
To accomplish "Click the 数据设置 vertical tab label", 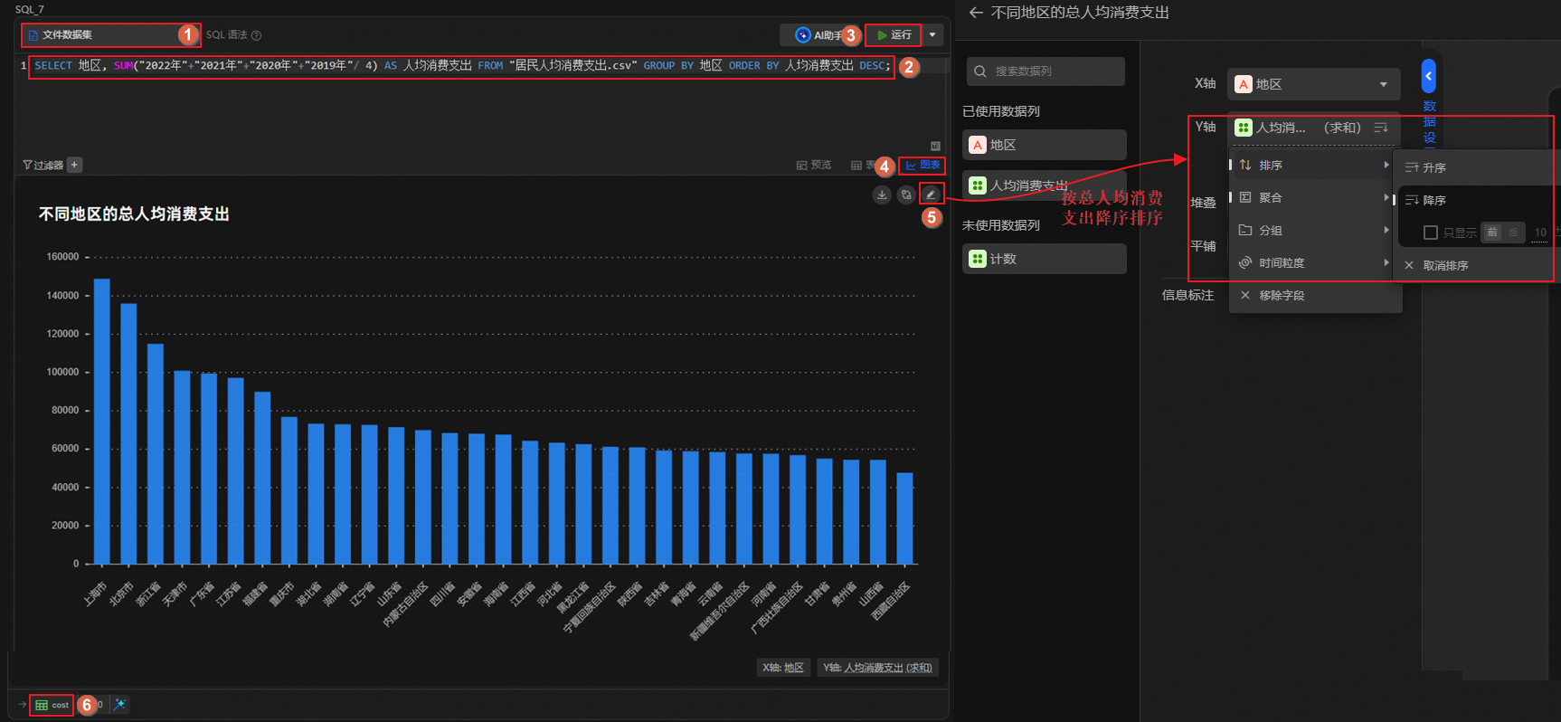I will 1429,121.
